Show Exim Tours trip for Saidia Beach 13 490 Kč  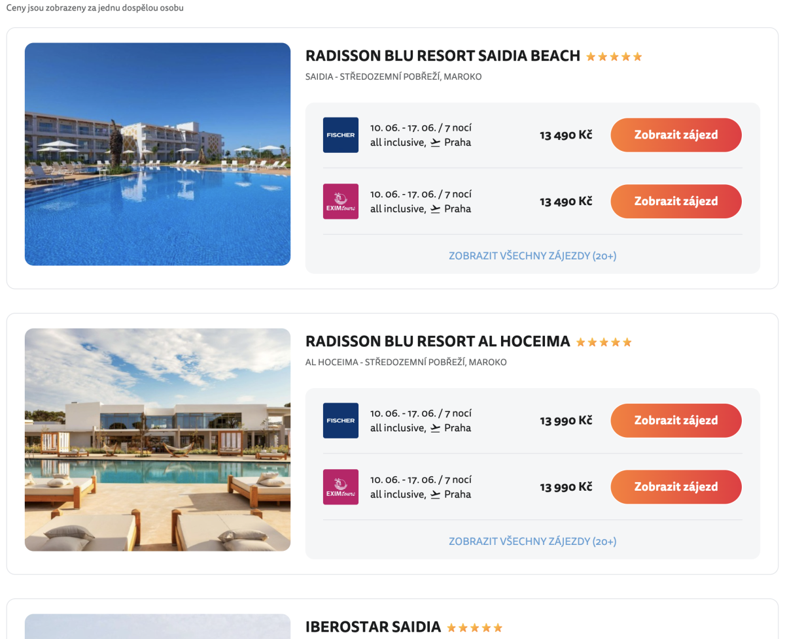point(676,201)
